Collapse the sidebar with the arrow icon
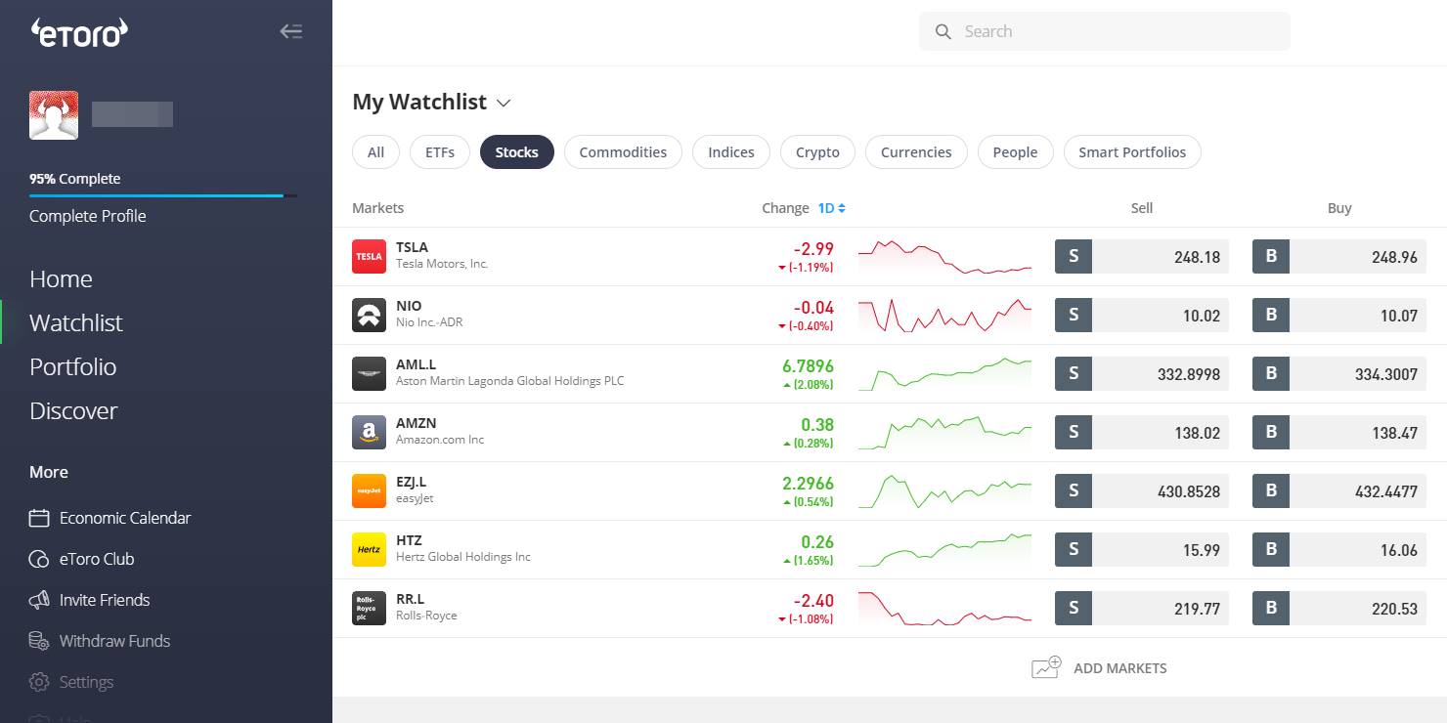 click(x=291, y=31)
